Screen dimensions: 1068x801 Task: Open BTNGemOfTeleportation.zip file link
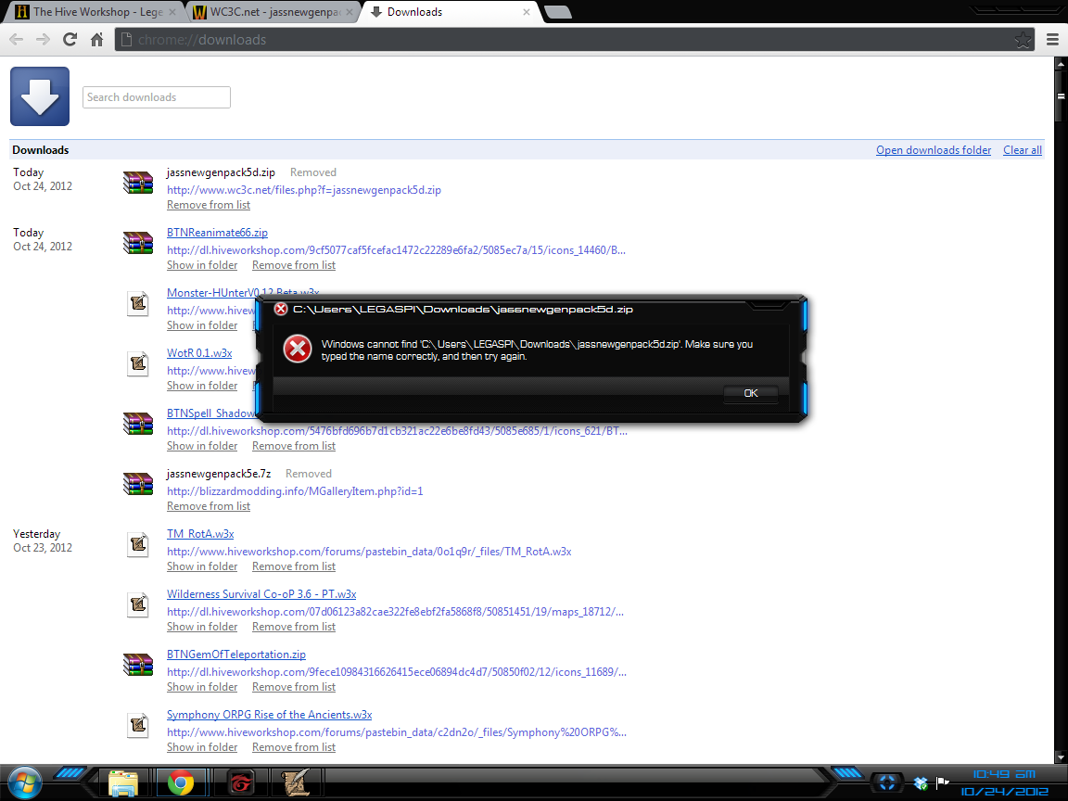[x=236, y=655]
